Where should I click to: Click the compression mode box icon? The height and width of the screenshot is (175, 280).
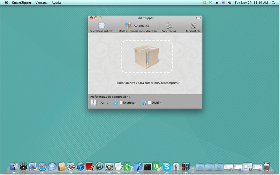[128, 25]
